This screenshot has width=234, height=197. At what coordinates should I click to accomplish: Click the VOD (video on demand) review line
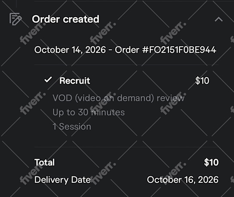pyautogui.click(x=118, y=98)
